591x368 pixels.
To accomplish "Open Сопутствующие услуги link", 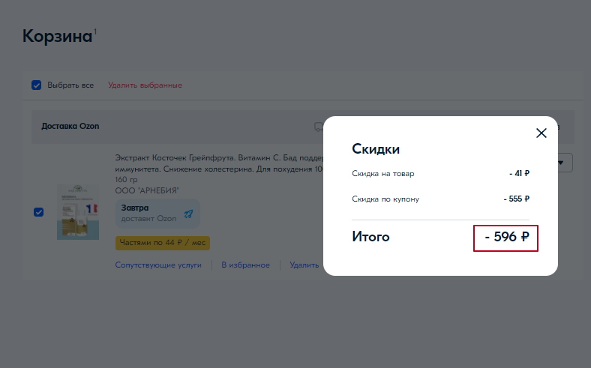I will 157,265.
